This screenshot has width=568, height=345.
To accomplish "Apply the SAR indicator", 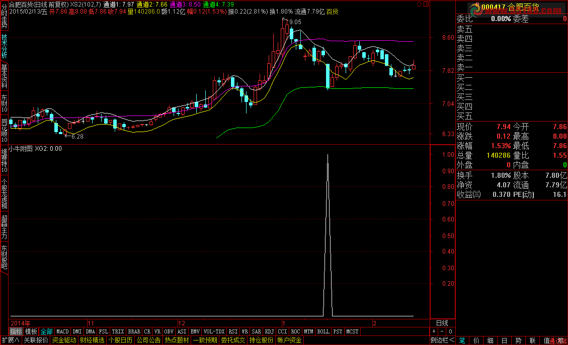I will click(x=257, y=331).
